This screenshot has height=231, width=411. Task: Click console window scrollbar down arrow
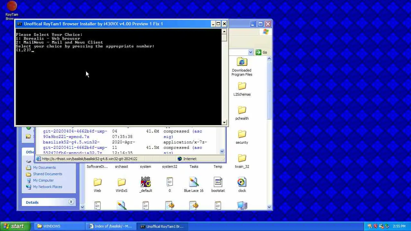[224, 122]
